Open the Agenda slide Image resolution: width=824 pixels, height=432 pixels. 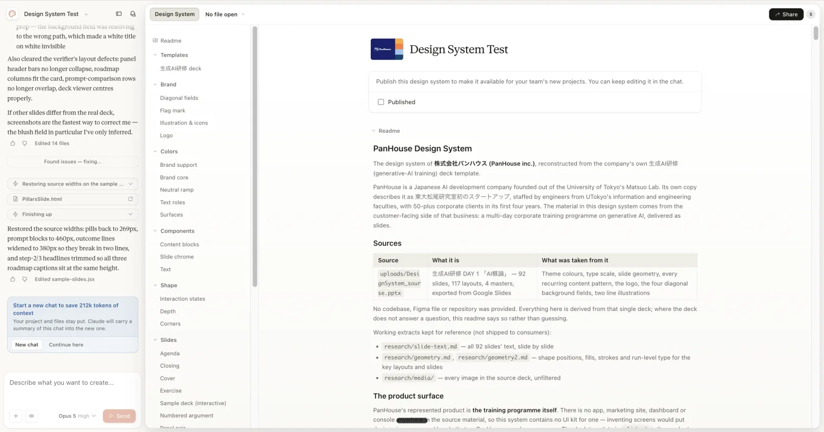click(x=170, y=354)
